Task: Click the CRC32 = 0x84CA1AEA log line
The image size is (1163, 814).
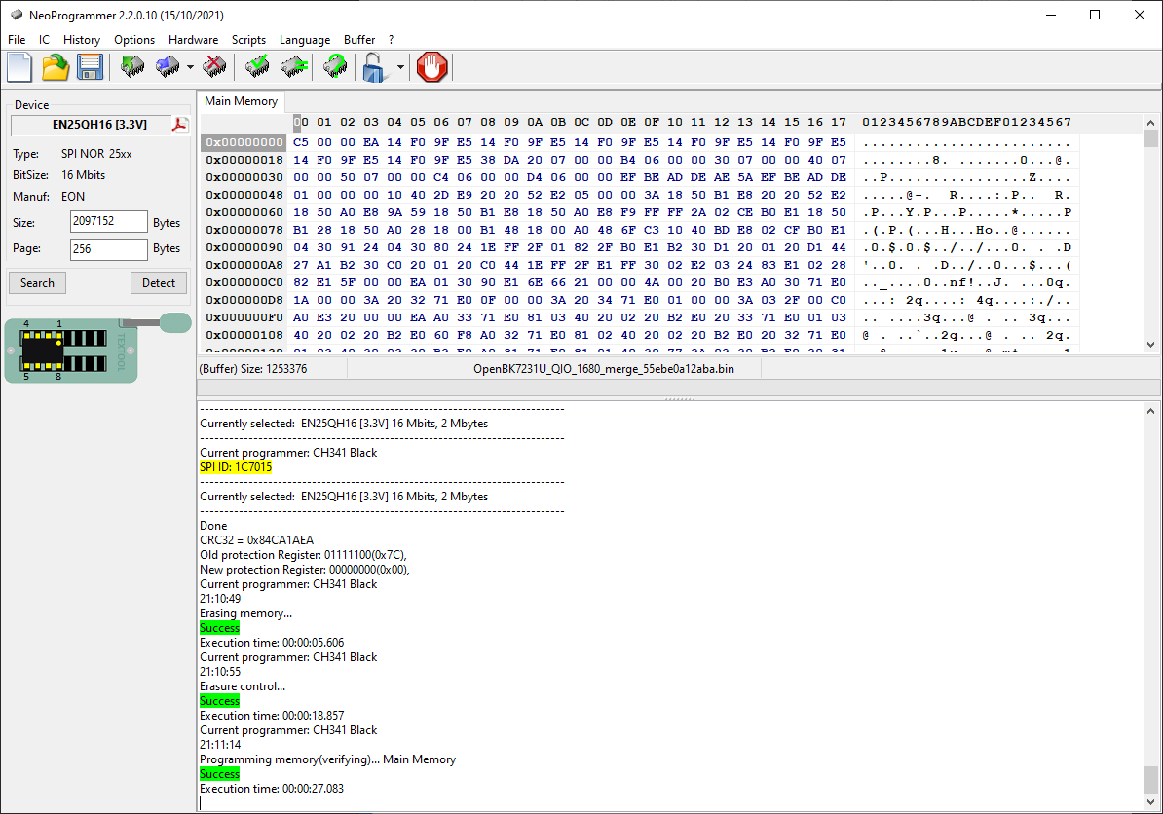Action: pyautogui.click(x=256, y=539)
